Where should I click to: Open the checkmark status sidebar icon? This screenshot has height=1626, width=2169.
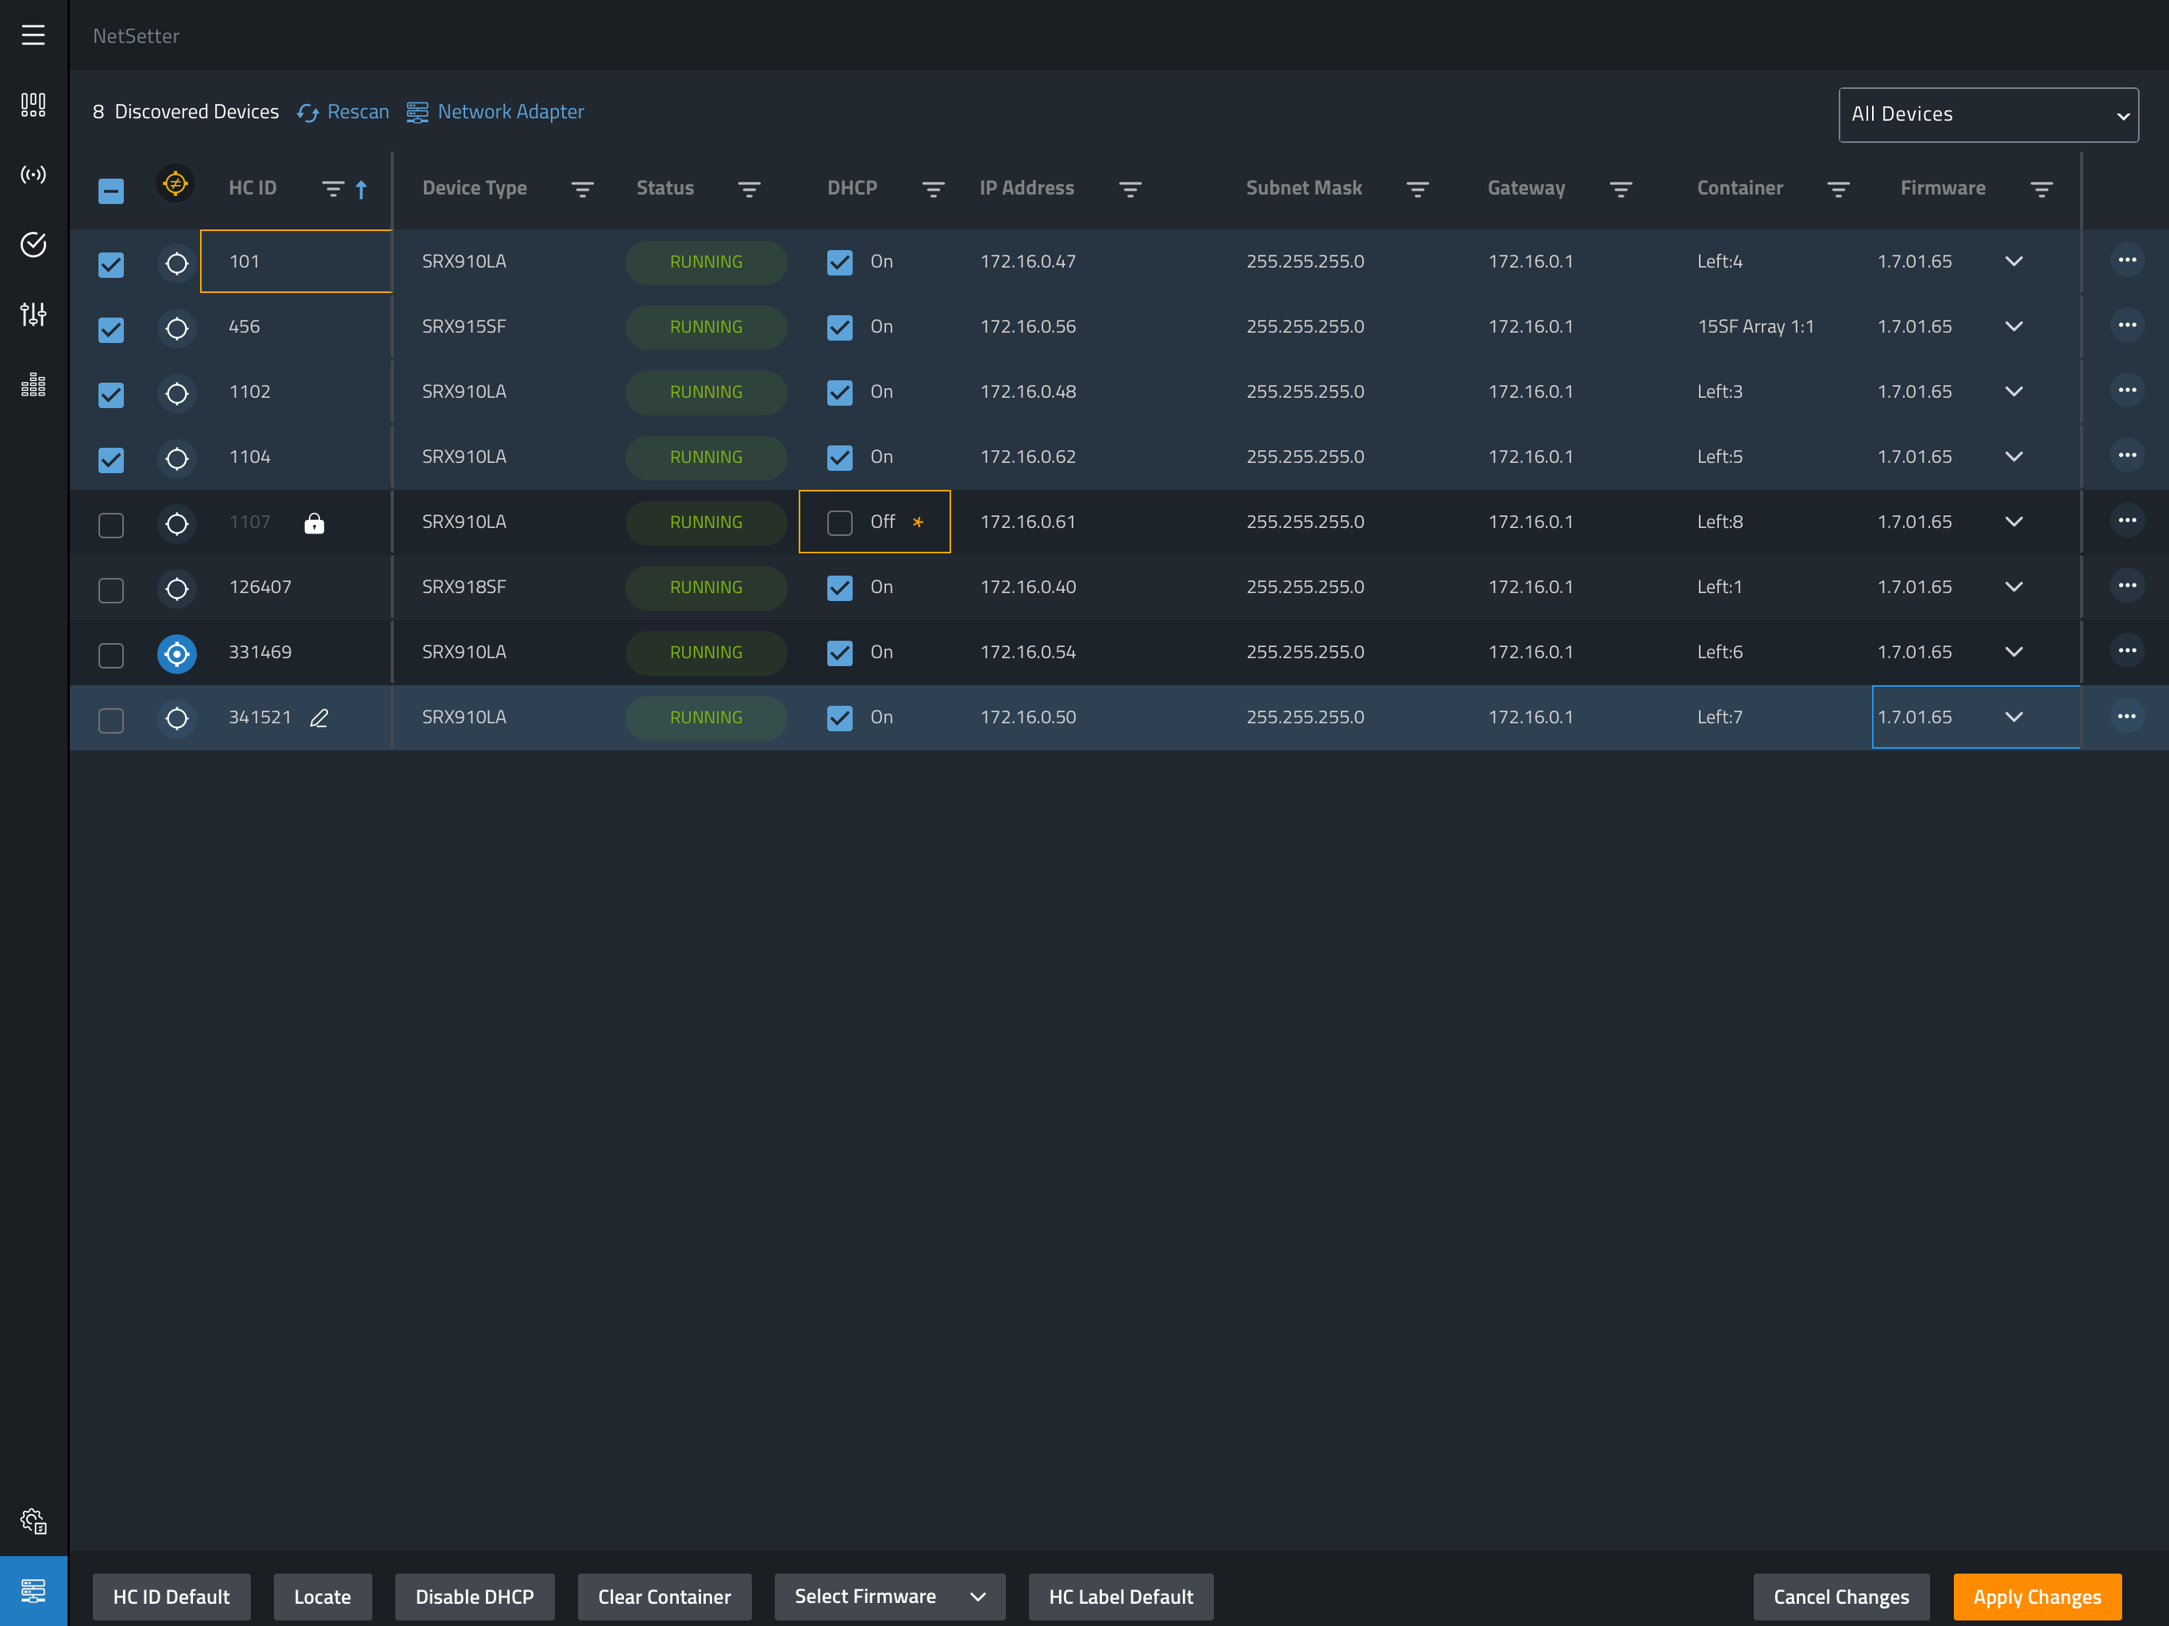33,245
